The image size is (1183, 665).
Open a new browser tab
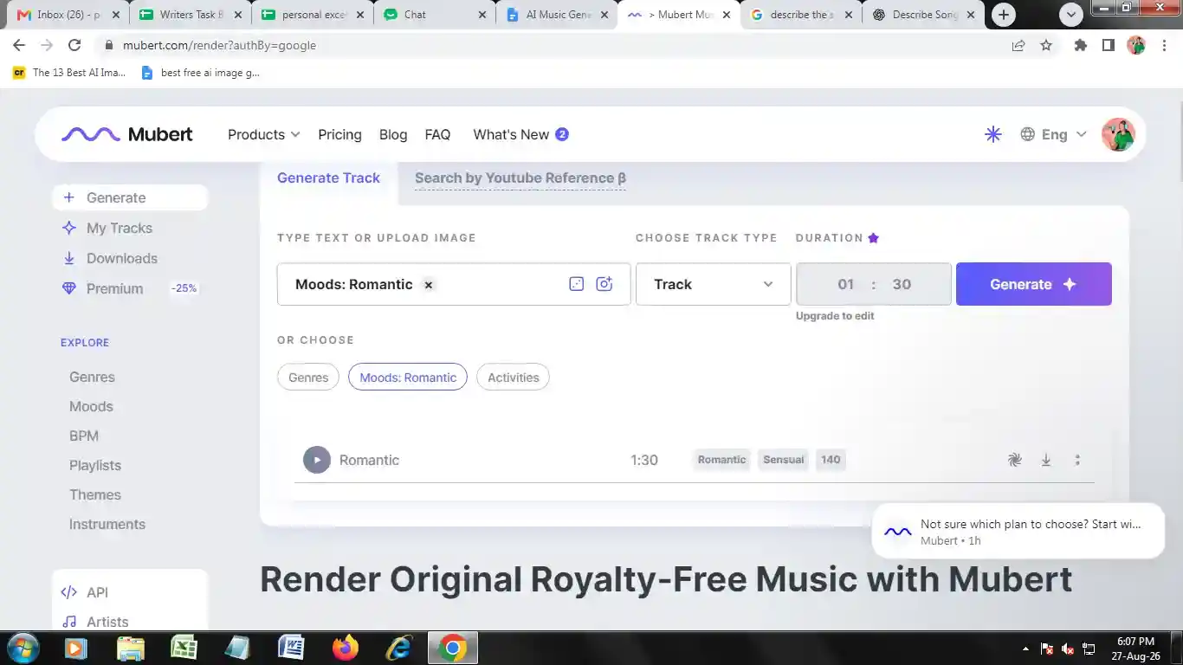(1004, 14)
